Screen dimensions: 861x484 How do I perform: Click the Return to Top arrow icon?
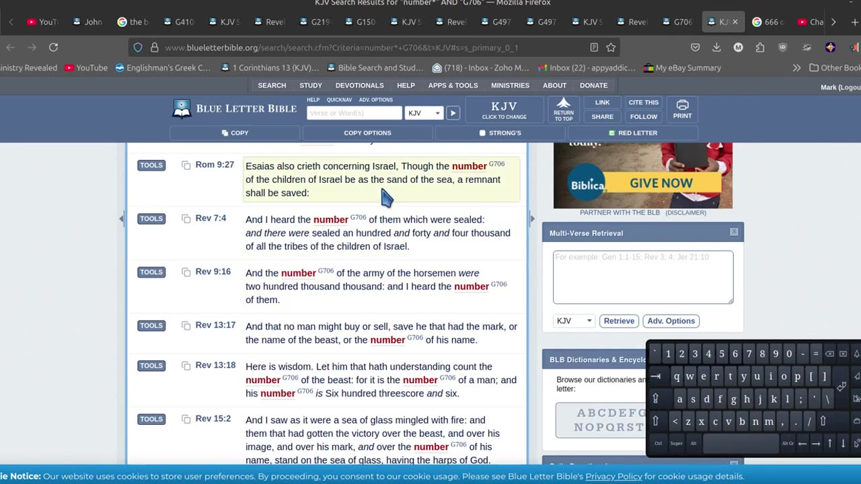(x=564, y=108)
